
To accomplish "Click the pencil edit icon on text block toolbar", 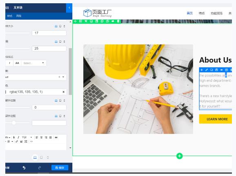I will (207, 70).
